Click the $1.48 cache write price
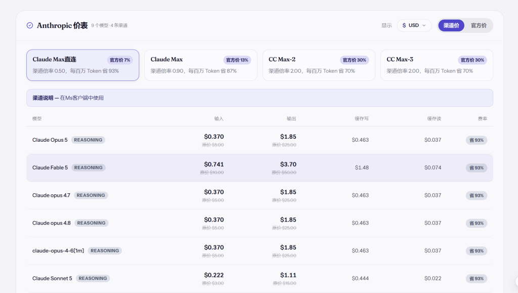The image size is (518, 293). coord(362,168)
